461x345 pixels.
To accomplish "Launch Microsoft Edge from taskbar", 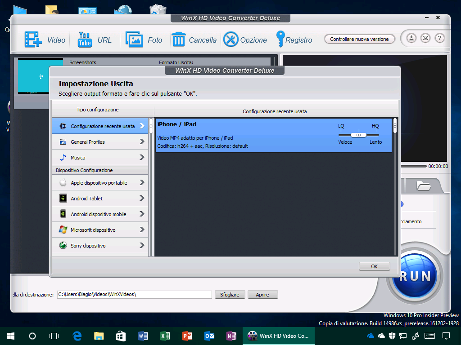I will pyautogui.click(x=77, y=336).
